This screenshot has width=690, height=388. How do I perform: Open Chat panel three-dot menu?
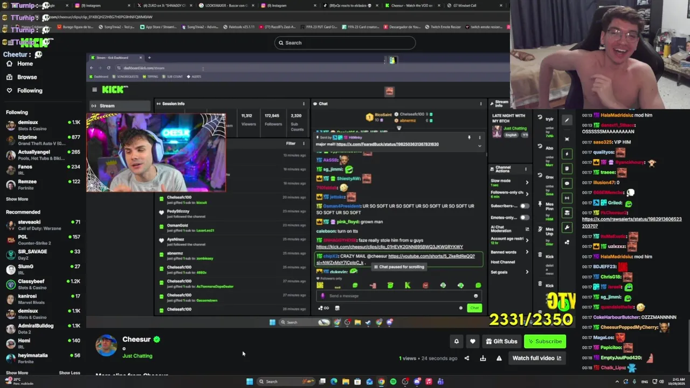[x=481, y=103]
